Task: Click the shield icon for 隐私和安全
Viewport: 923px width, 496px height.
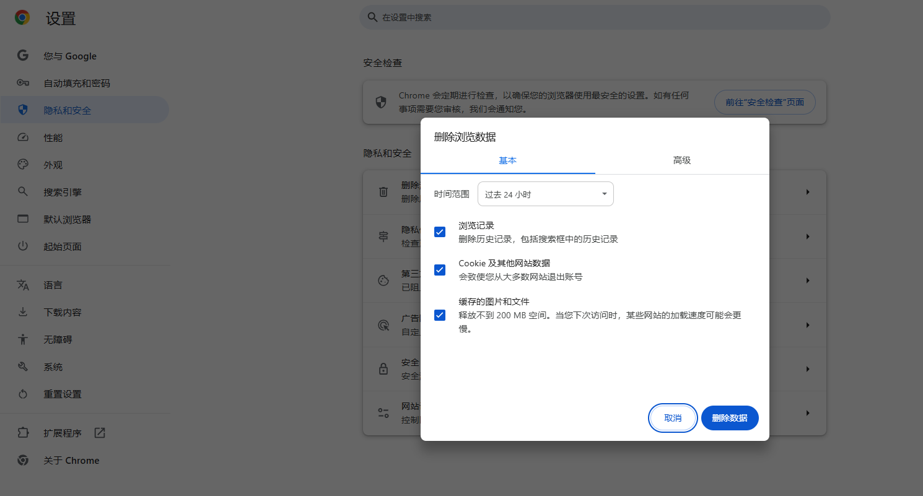Action: point(23,110)
